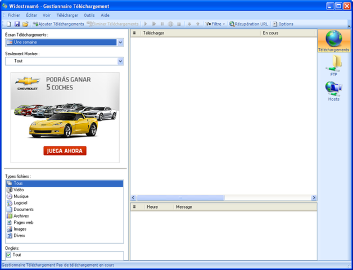This screenshot has width=353, height=270.
Task: Open the Filtre dropdown in toolbar
Action: (215, 24)
